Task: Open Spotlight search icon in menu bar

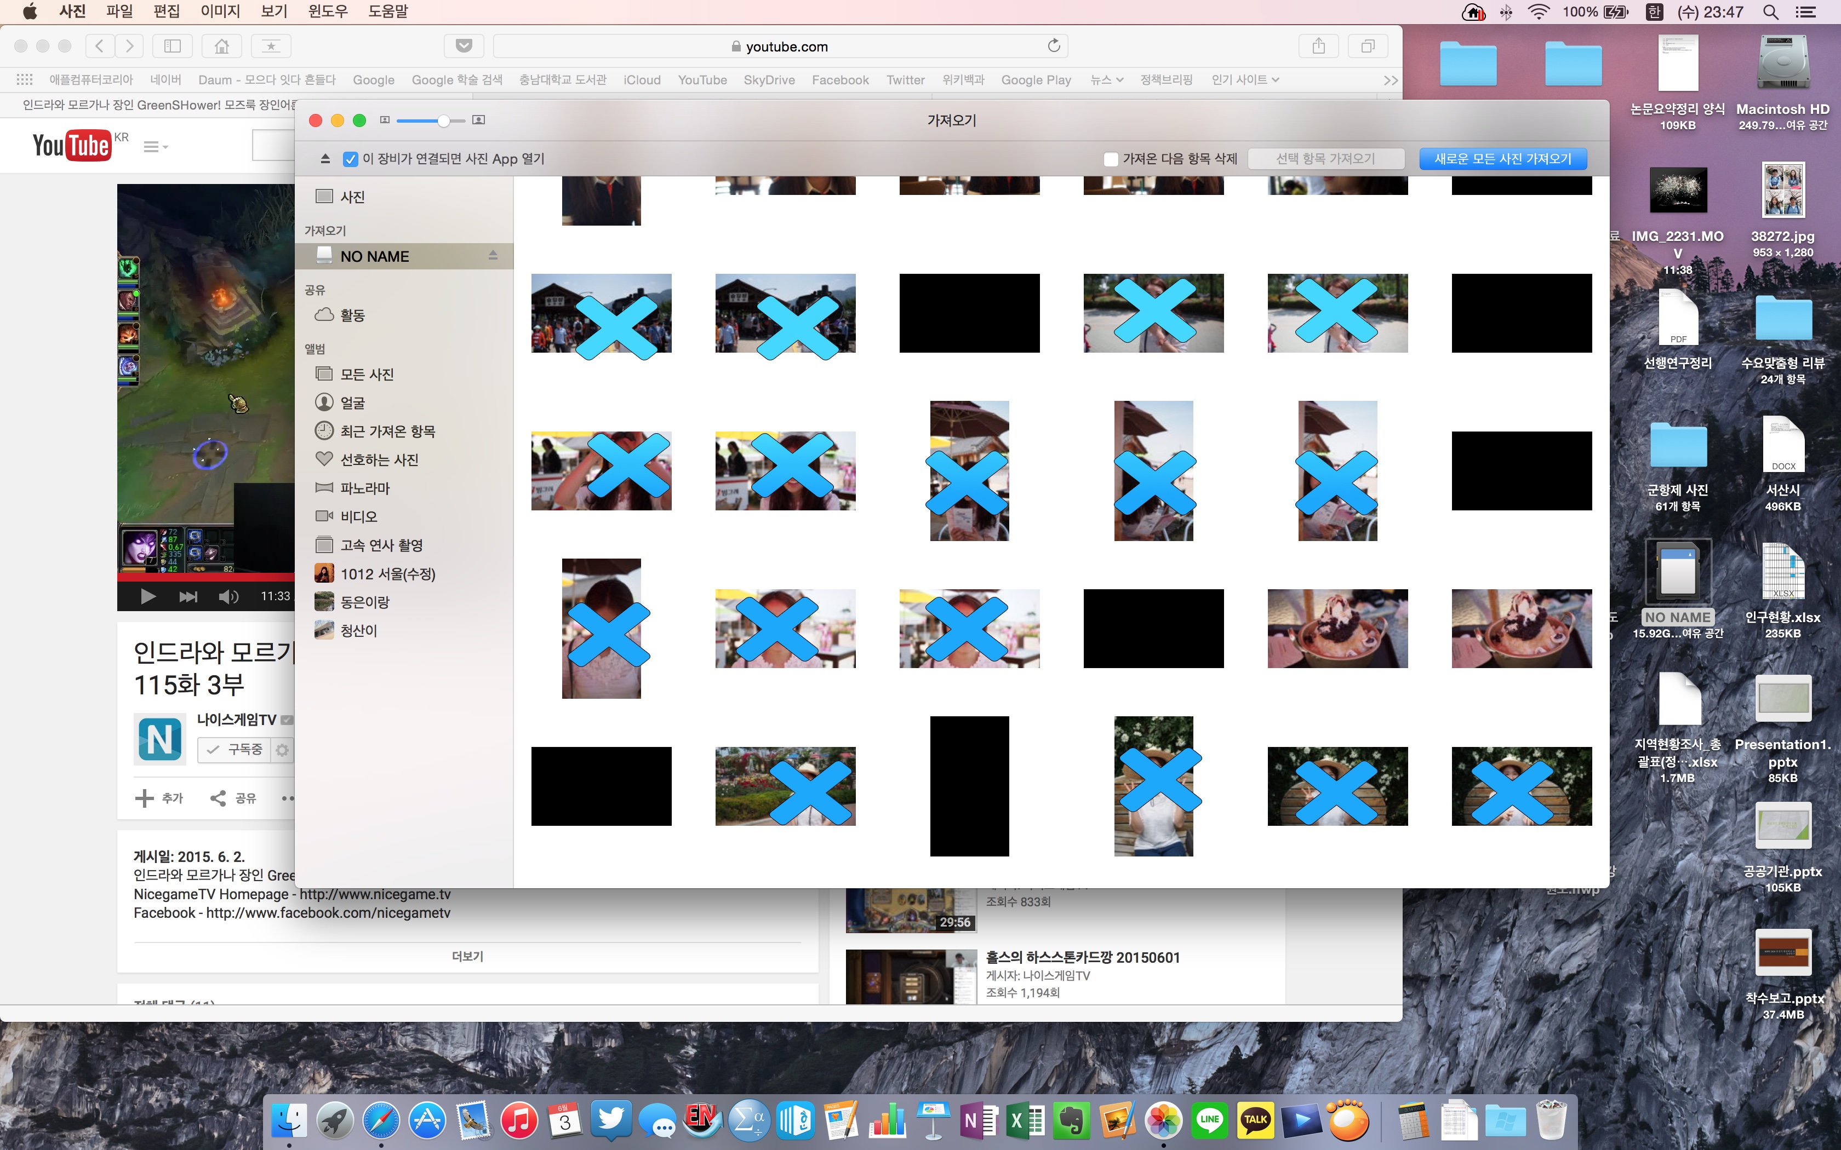Action: click(x=1771, y=12)
